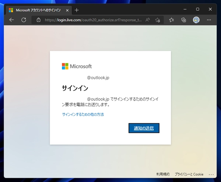The height and width of the screenshot is (182, 221).
Task: Open the Collections icon
Action: coord(183,20)
